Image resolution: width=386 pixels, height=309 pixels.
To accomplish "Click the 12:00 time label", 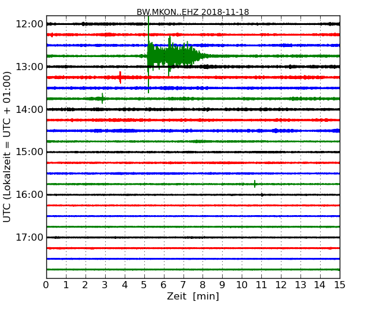I will pos(29,24).
